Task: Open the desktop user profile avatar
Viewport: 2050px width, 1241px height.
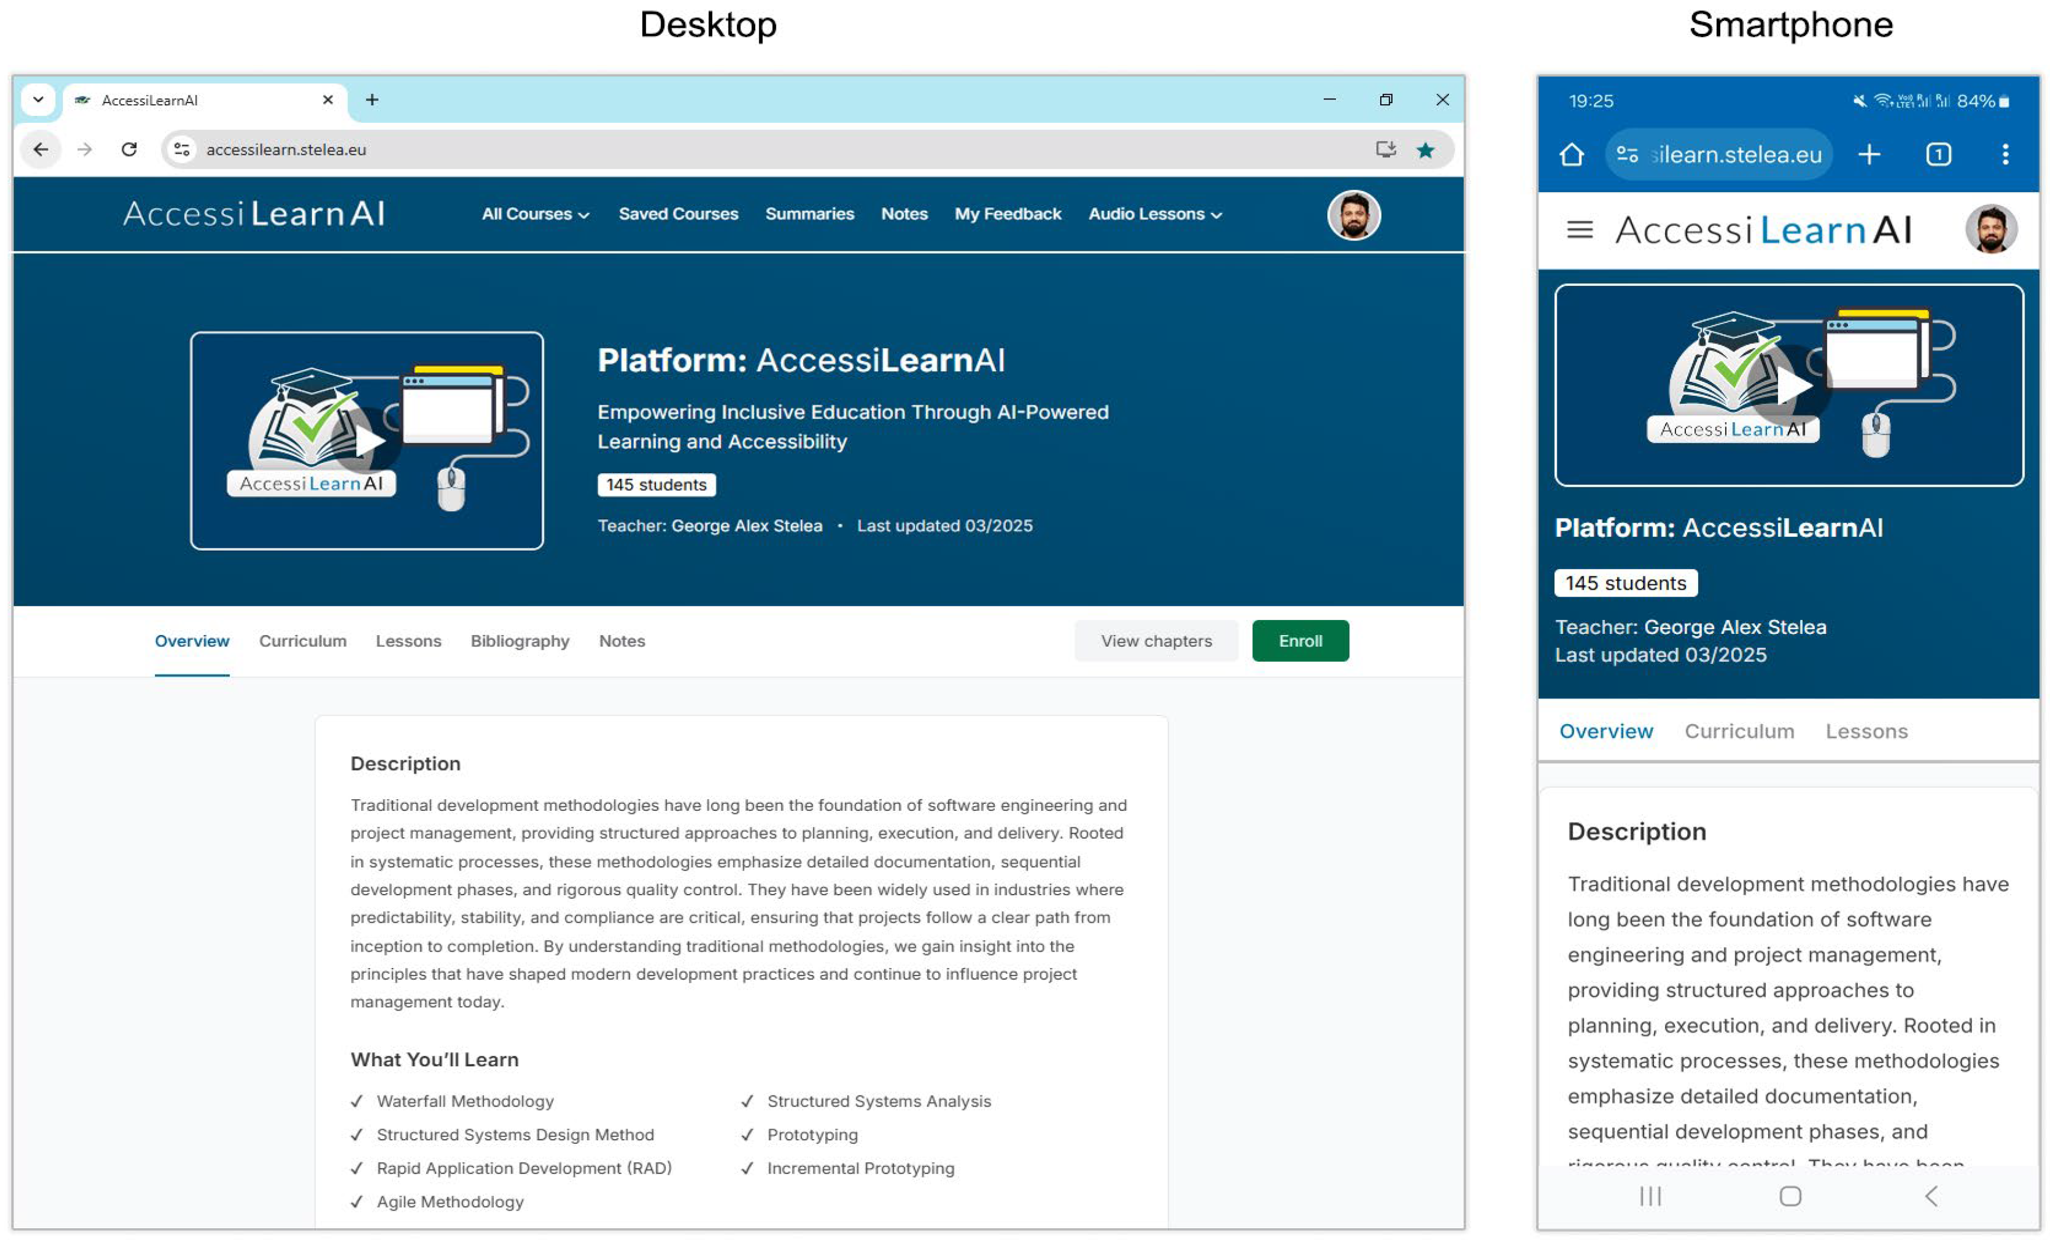Action: [x=1353, y=215]
